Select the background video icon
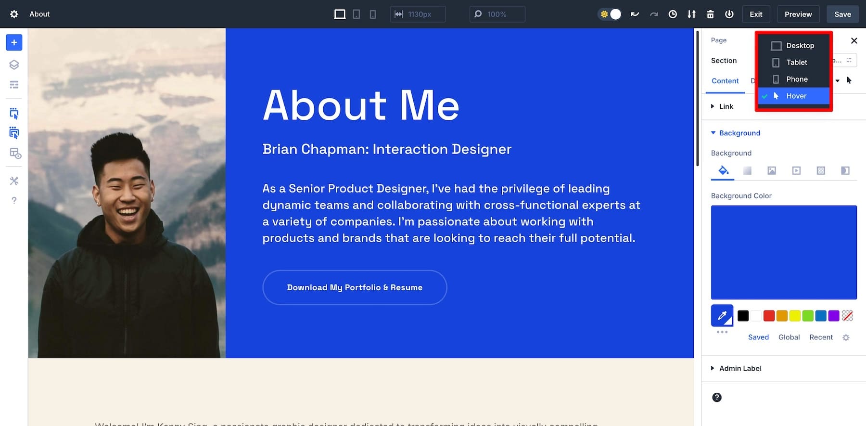 click(x=796, y=170)
